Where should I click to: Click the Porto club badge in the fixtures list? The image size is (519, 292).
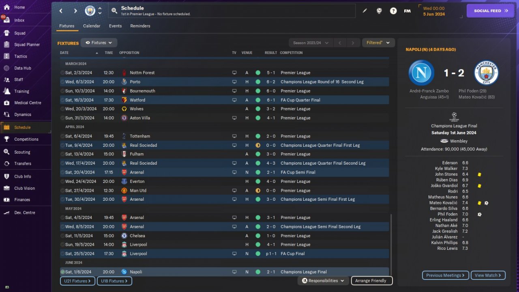click(x=124, y=82)
